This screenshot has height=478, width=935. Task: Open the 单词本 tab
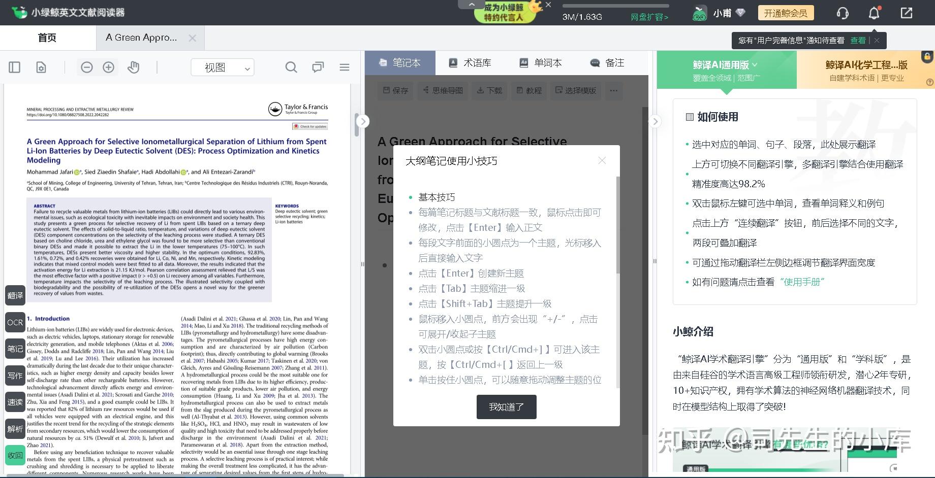click(541, 63)
